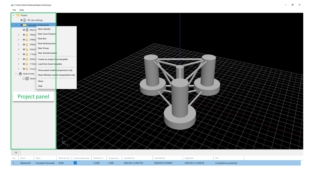This screenshot has width=313, height=182.
Task: Choose New Group
Action: (43, 48)
